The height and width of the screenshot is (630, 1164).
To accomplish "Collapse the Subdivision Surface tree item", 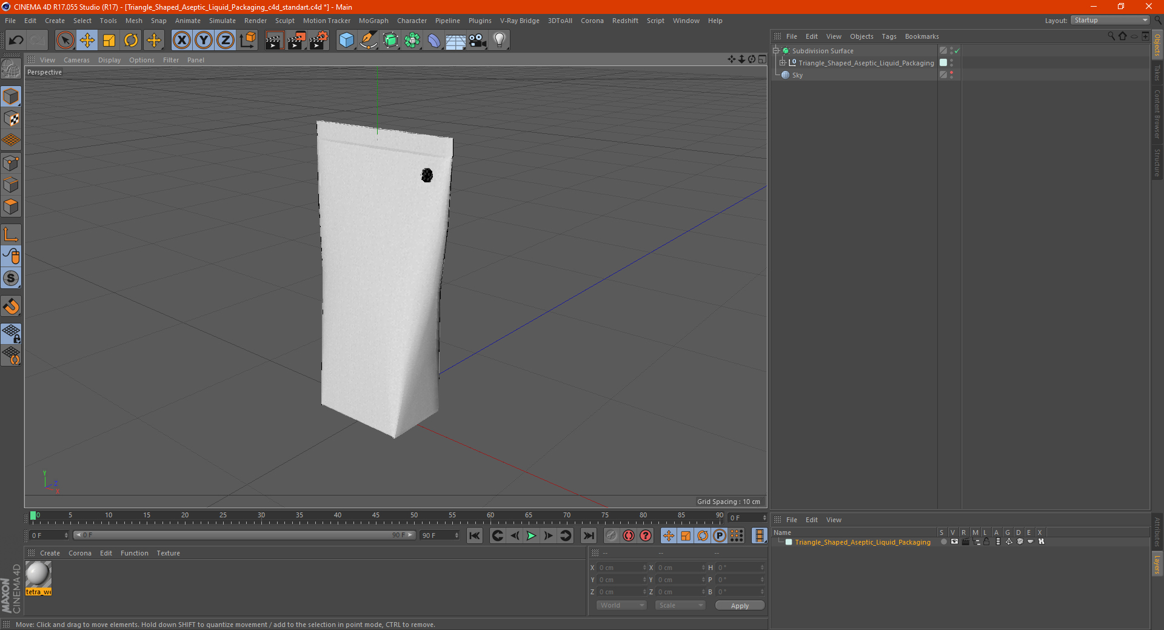I will tap(775, 51).
